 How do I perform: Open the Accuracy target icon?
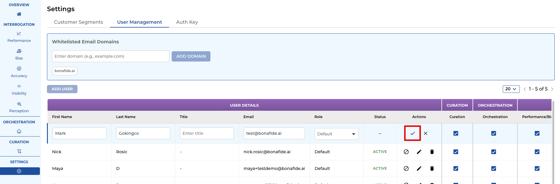pos(19,69)
